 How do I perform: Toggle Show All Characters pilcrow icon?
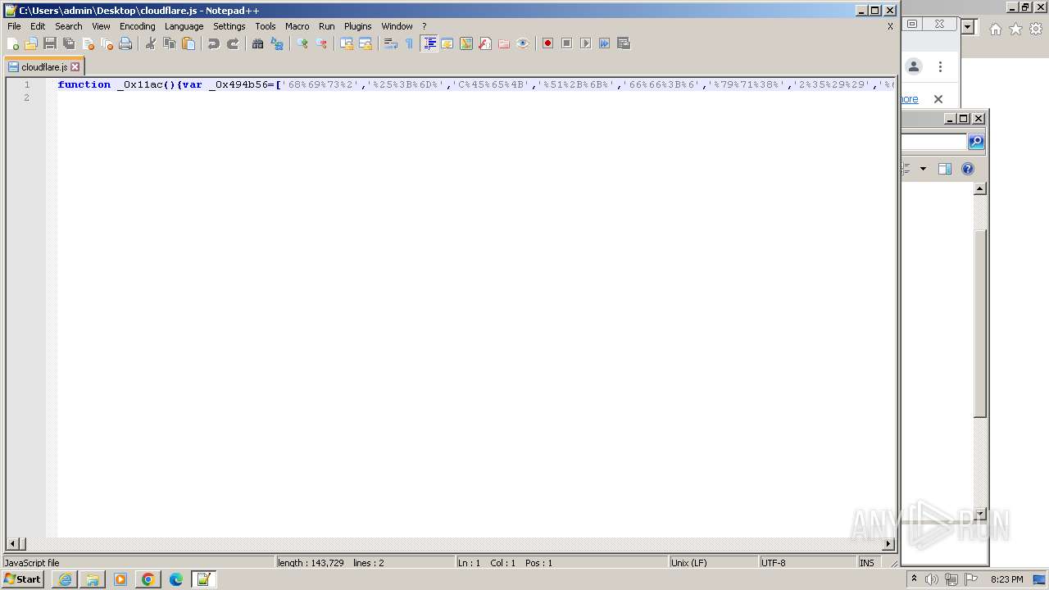[410, 43]
